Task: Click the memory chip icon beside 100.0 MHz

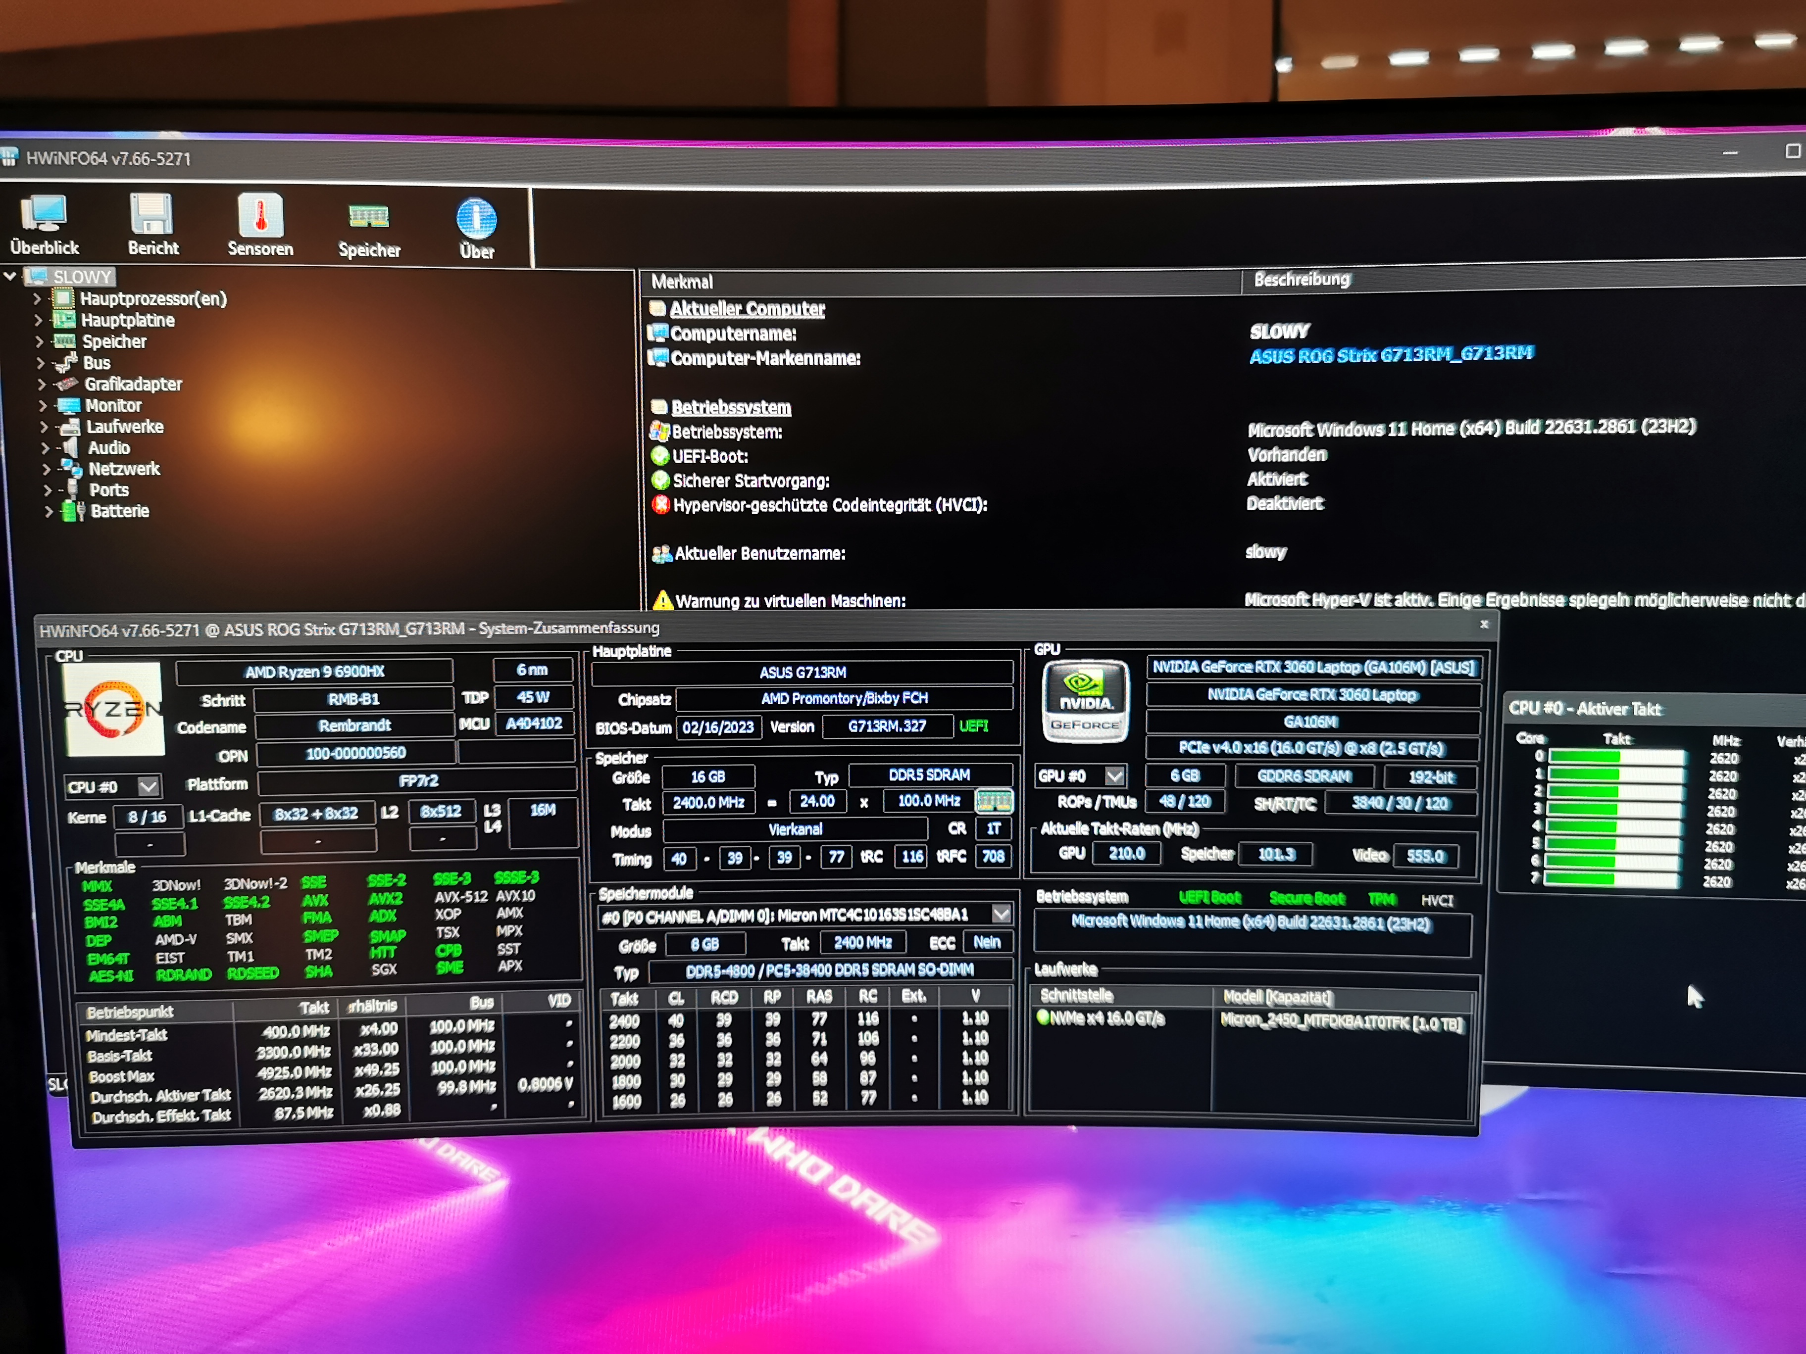Action: click(994, 801)
